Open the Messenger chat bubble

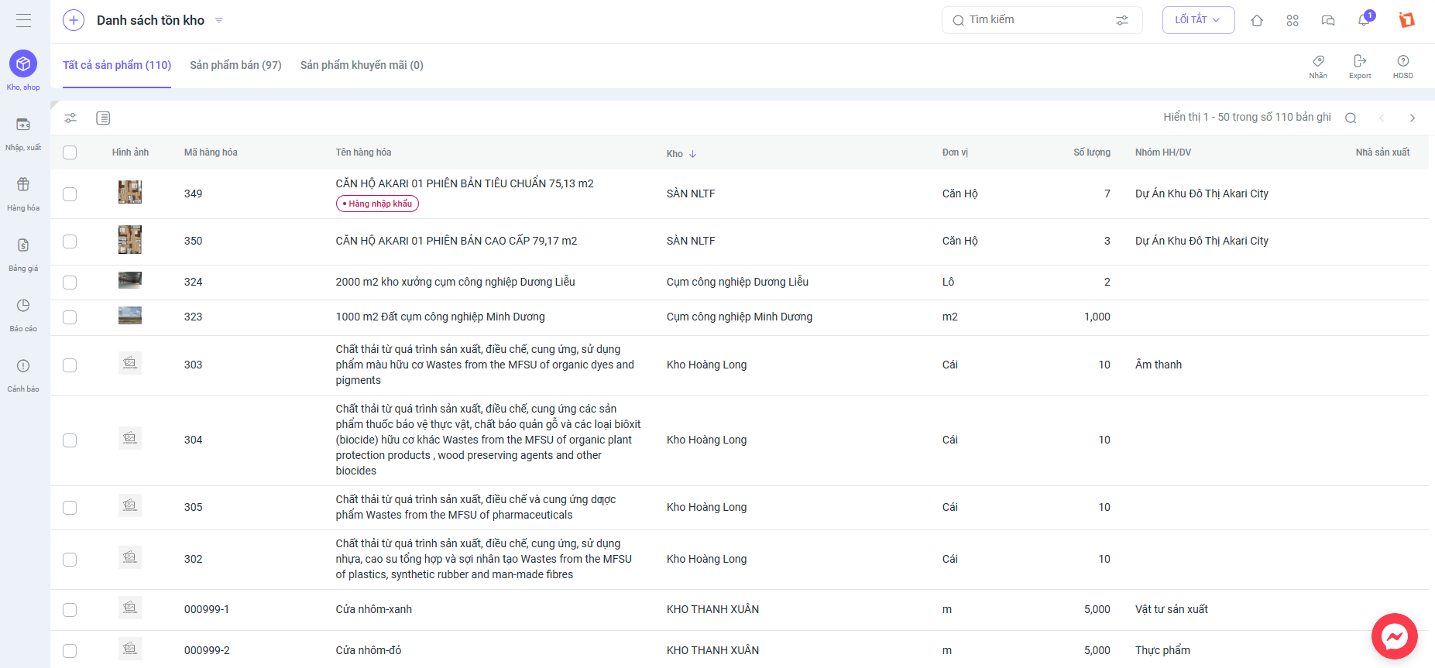1394,636
